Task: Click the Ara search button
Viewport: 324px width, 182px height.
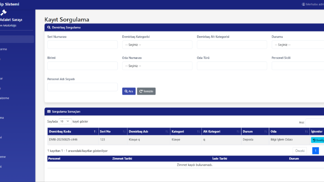Action: [x=129, y=91]
